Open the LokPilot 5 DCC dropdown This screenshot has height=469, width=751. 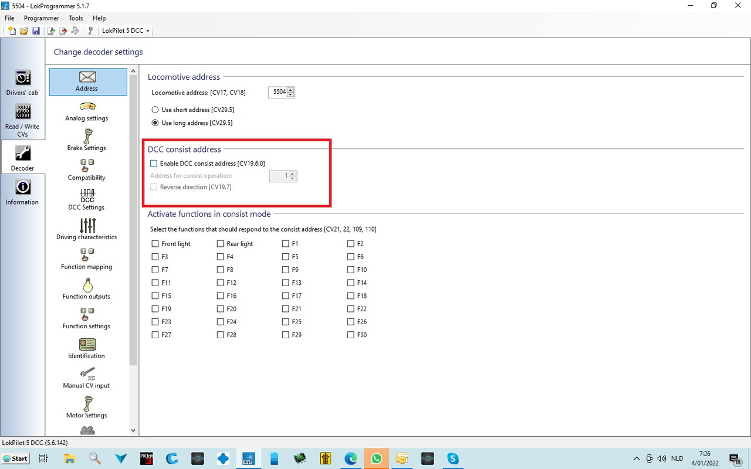click(x=126, y=30)
